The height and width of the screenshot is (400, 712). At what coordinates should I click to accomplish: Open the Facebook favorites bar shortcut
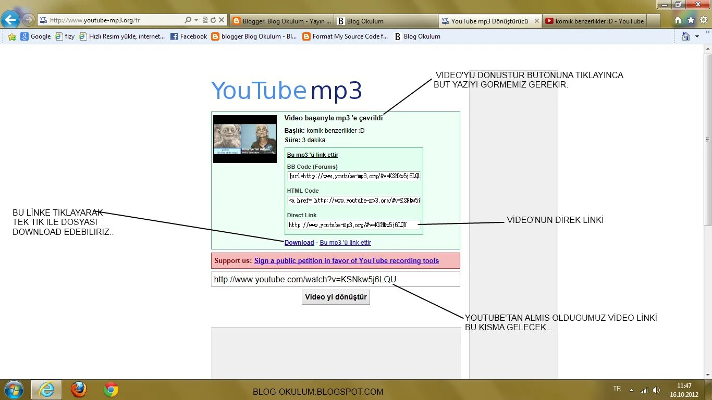(x=189, y=36)
